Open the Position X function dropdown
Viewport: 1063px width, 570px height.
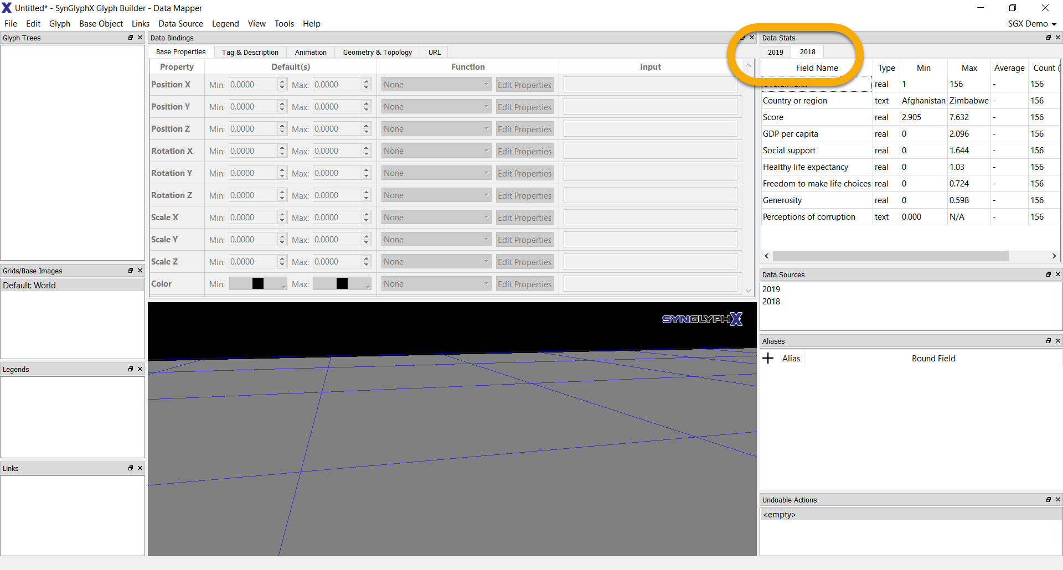(x=436, y=85)
